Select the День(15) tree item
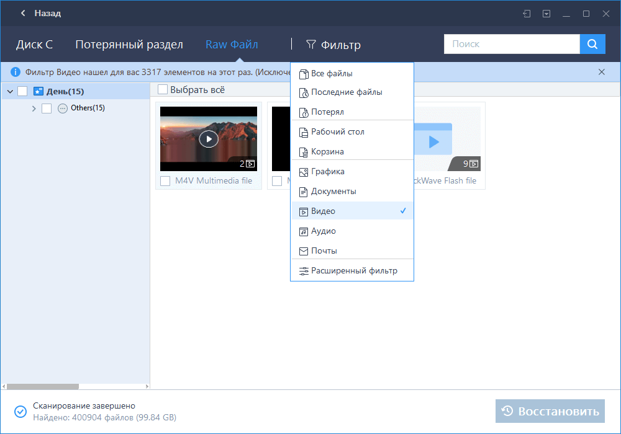621x434 pixels. click(65, 91)
